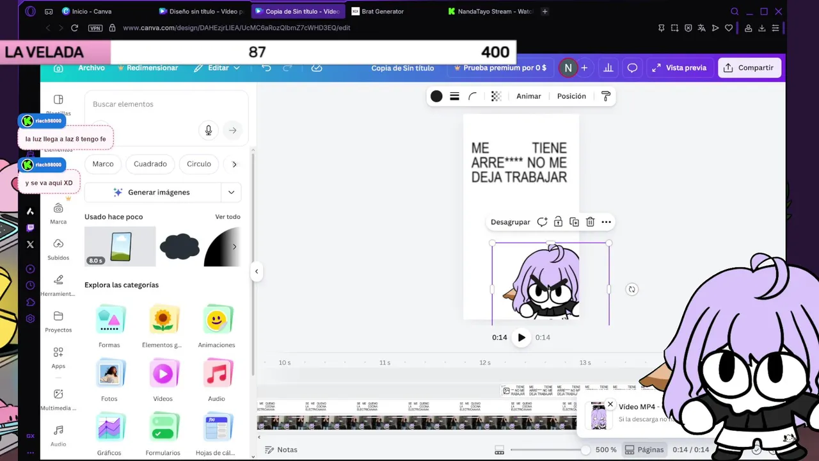Open browser sidebar settings gear

click(30, 319)
